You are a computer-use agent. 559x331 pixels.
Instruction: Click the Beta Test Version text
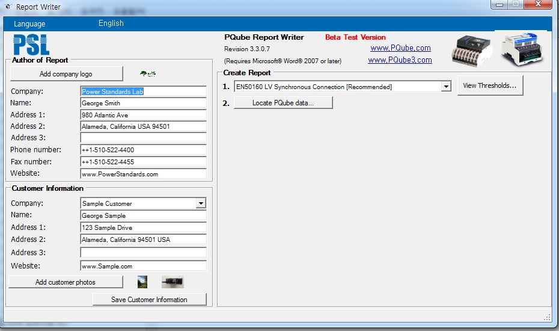(355, 37)
